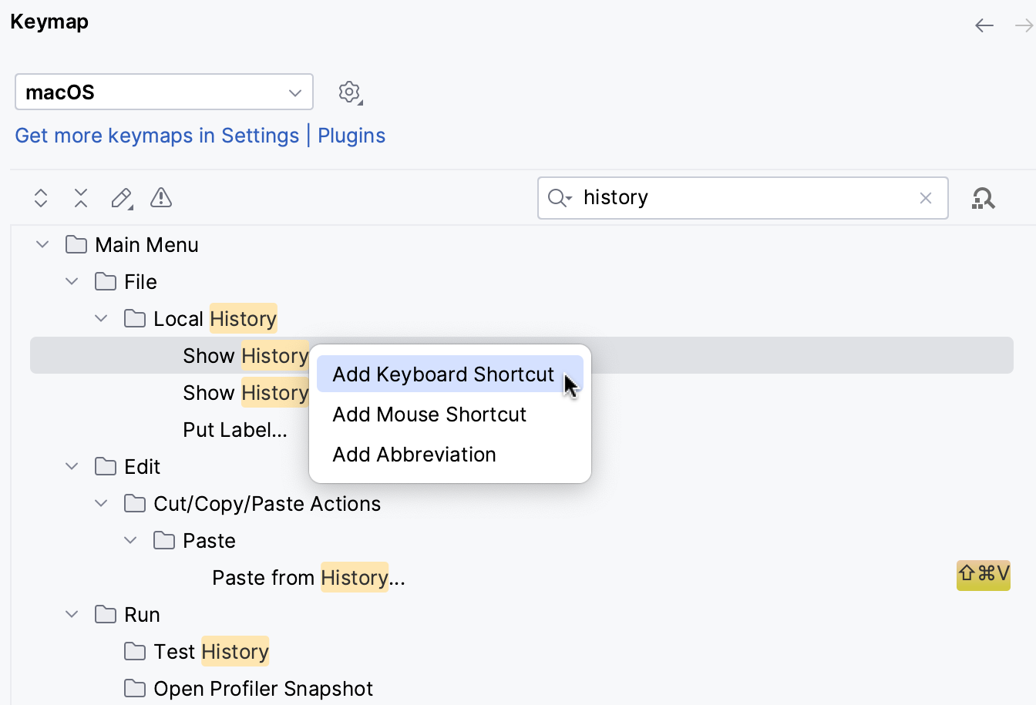Click the back navigation arrow
Image resolution: width=1036 pixels, height=705 pixels.
[984, 25]
